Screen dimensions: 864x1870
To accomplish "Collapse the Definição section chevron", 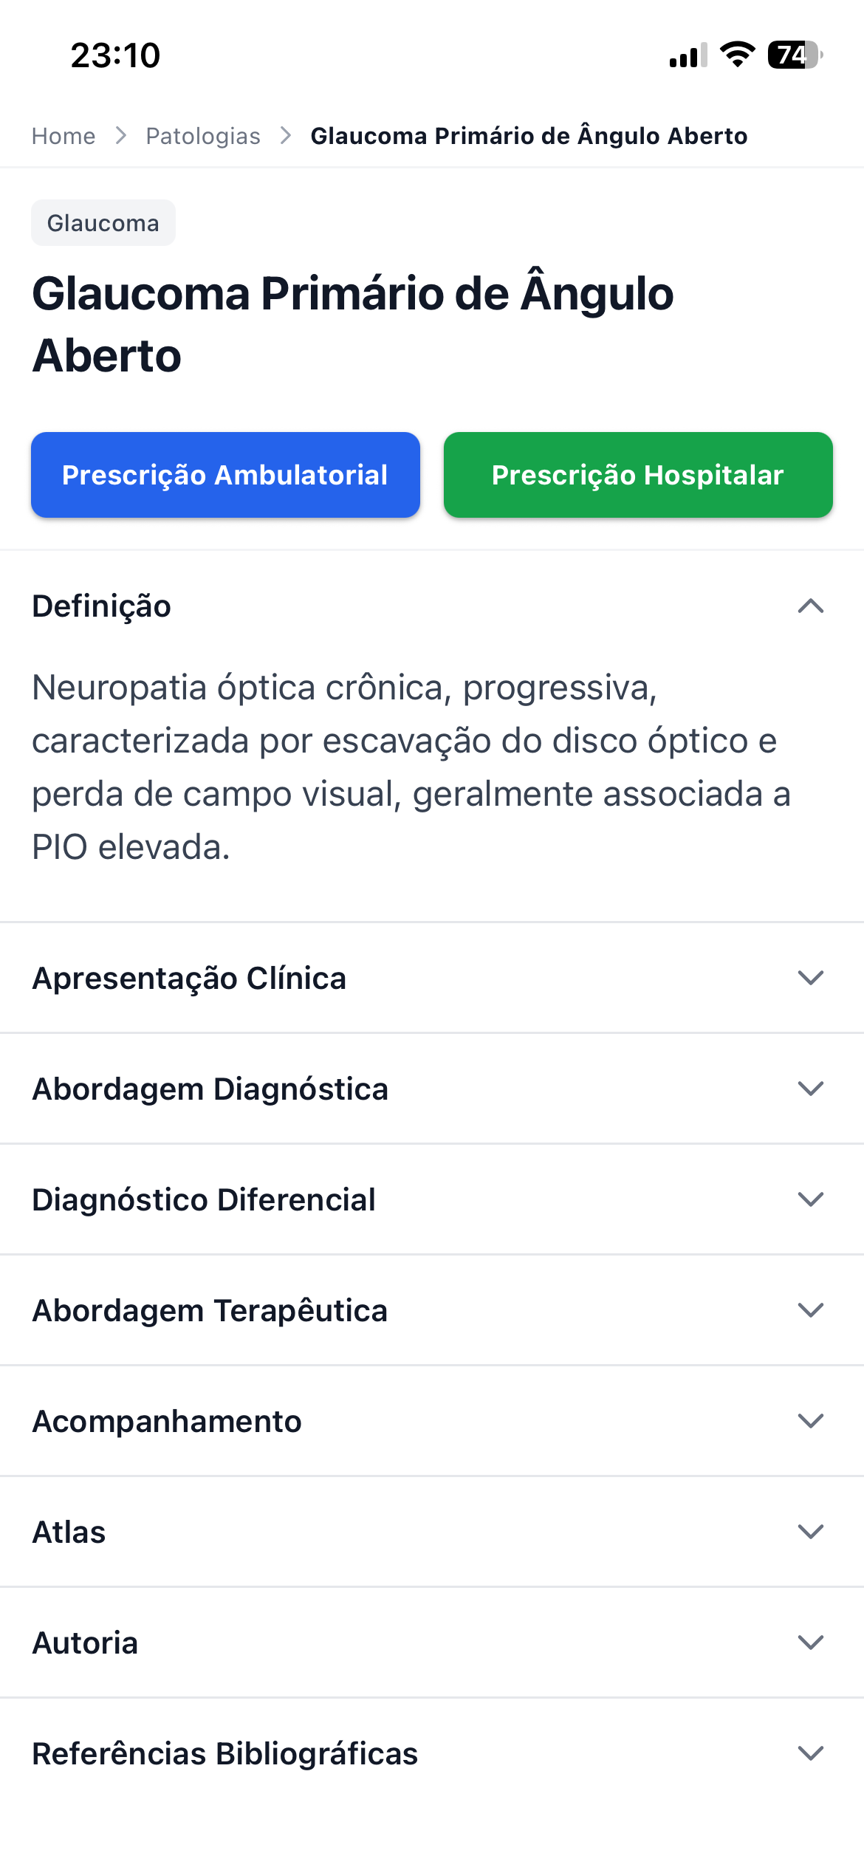I will point(810,606).
